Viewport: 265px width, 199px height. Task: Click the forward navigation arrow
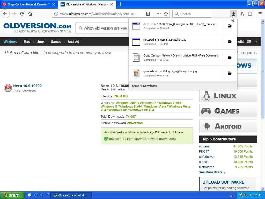point(14,14)
